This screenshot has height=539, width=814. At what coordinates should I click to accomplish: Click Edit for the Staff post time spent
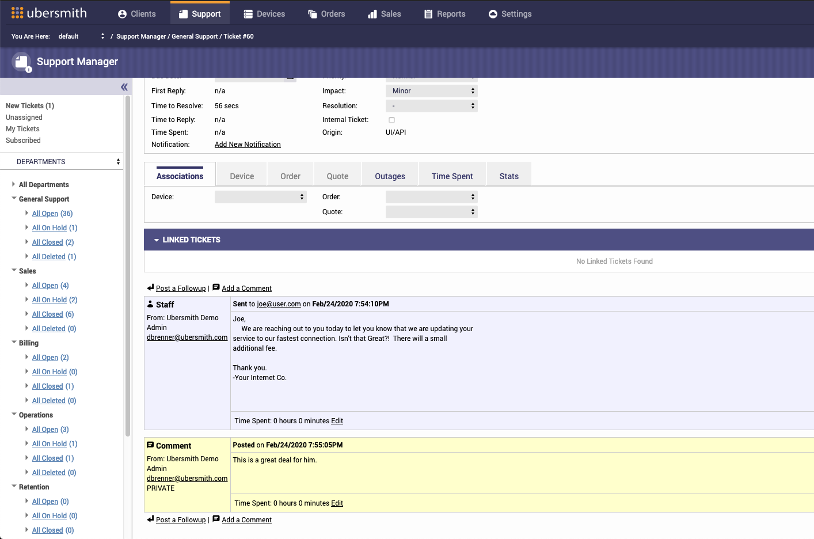pyautogui.click(x=337, y=421)
